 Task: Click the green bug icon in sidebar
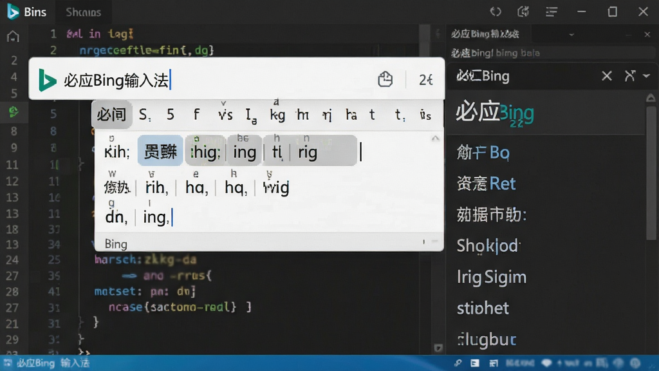tap(14, 112)
